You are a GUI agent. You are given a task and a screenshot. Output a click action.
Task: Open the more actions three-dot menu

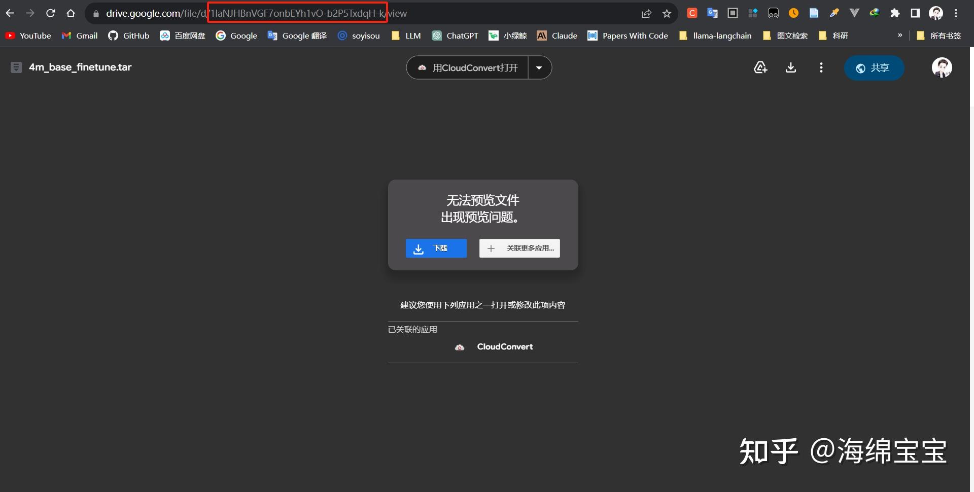pos(821,67)
